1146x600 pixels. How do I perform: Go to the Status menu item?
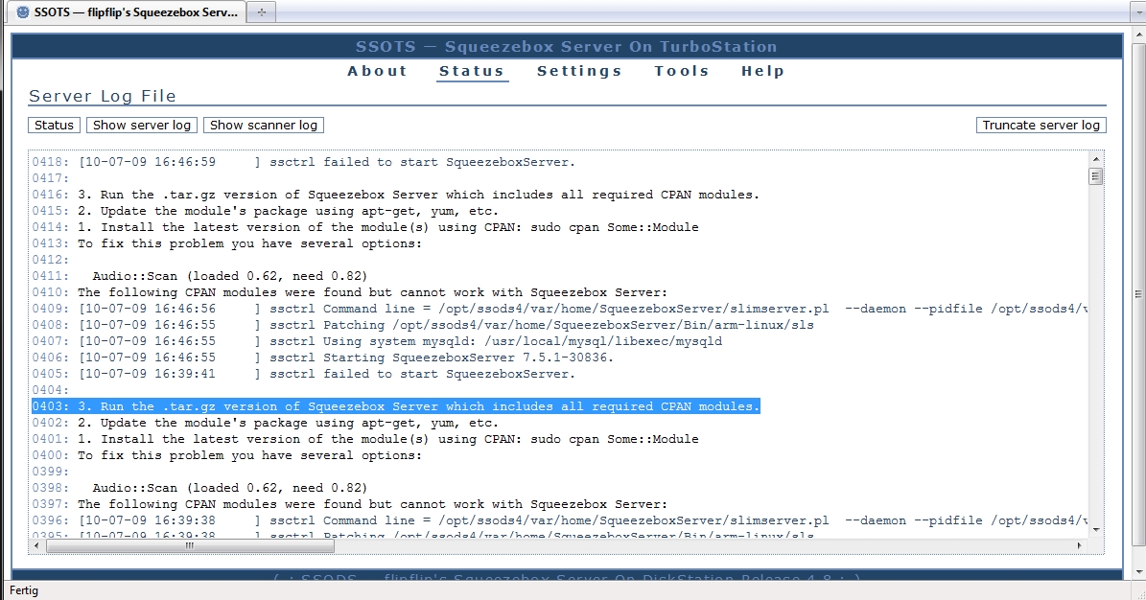(471, 71)
